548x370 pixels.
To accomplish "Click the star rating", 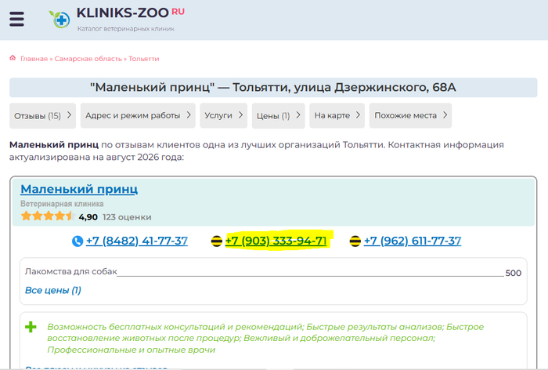I will click(48, 216).
